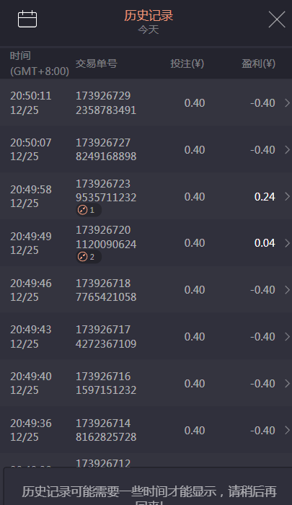Image resolution: width=292 pixels, height=505 pixels.
Task: Open chevron for 20:49:36 record
Action: tap(287, 430)
